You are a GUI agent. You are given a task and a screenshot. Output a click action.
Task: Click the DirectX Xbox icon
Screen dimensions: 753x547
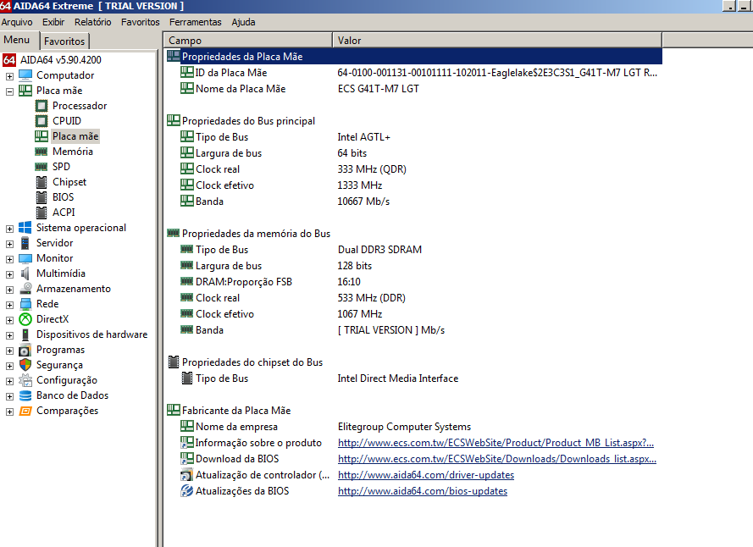(x=25, y=319)
